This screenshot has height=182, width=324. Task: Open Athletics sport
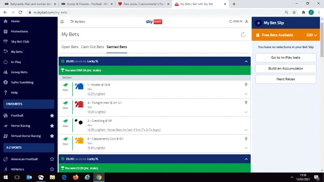point(17,169)
